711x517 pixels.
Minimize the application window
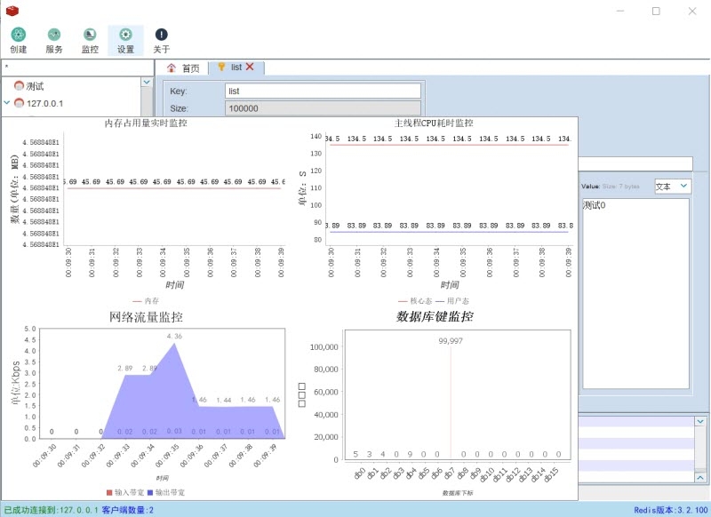click(x=620, y=11)
